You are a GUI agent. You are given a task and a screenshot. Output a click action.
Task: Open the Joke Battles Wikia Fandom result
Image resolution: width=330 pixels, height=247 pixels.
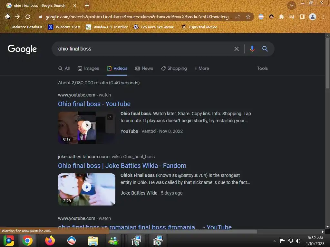pyautogui.click(x=122, y=166)
